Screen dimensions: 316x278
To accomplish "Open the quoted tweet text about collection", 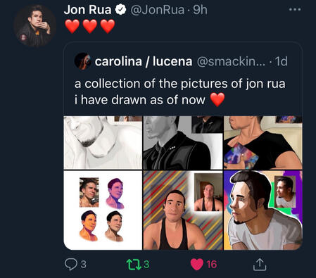I will [x=180, y=91].
